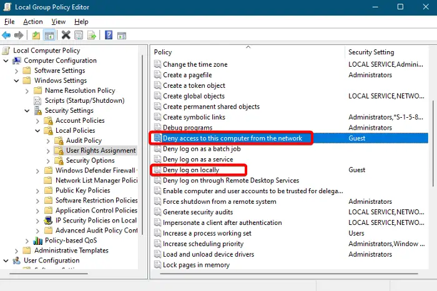437x291 pixels.
Task: Open the Action menu
Action: pyautogui.click(x=33, y=22)
